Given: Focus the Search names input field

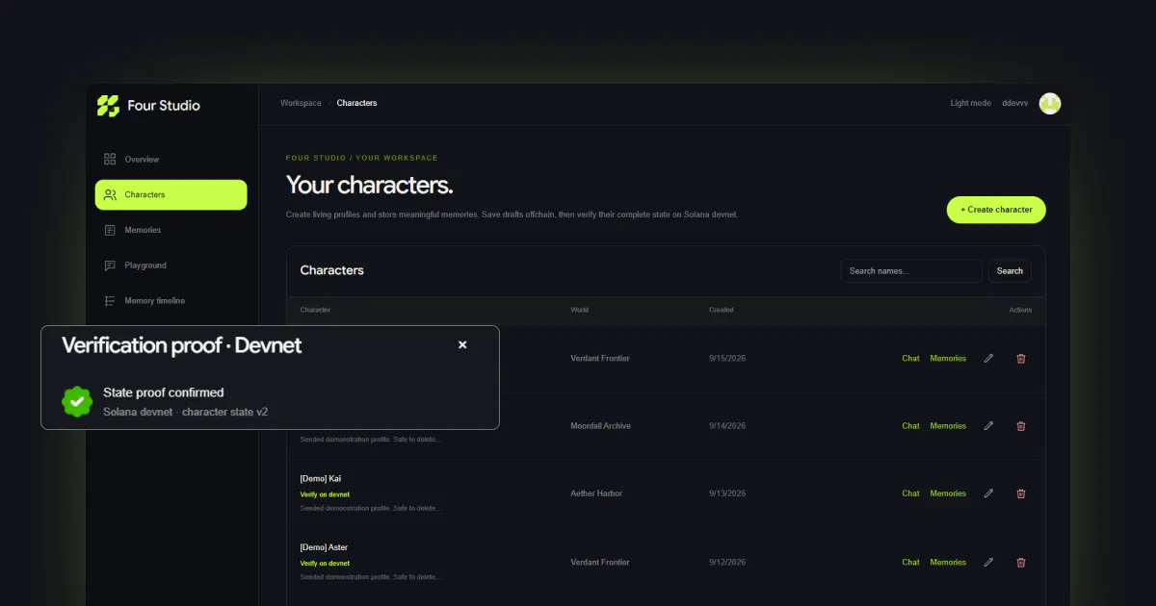Looking at the screenshot, I should point(911,271).
